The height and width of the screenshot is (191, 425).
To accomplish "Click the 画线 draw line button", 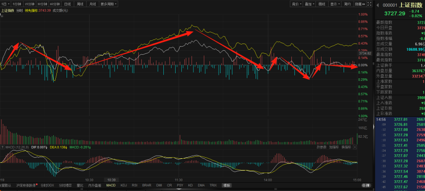I will [x=322, y=4].
